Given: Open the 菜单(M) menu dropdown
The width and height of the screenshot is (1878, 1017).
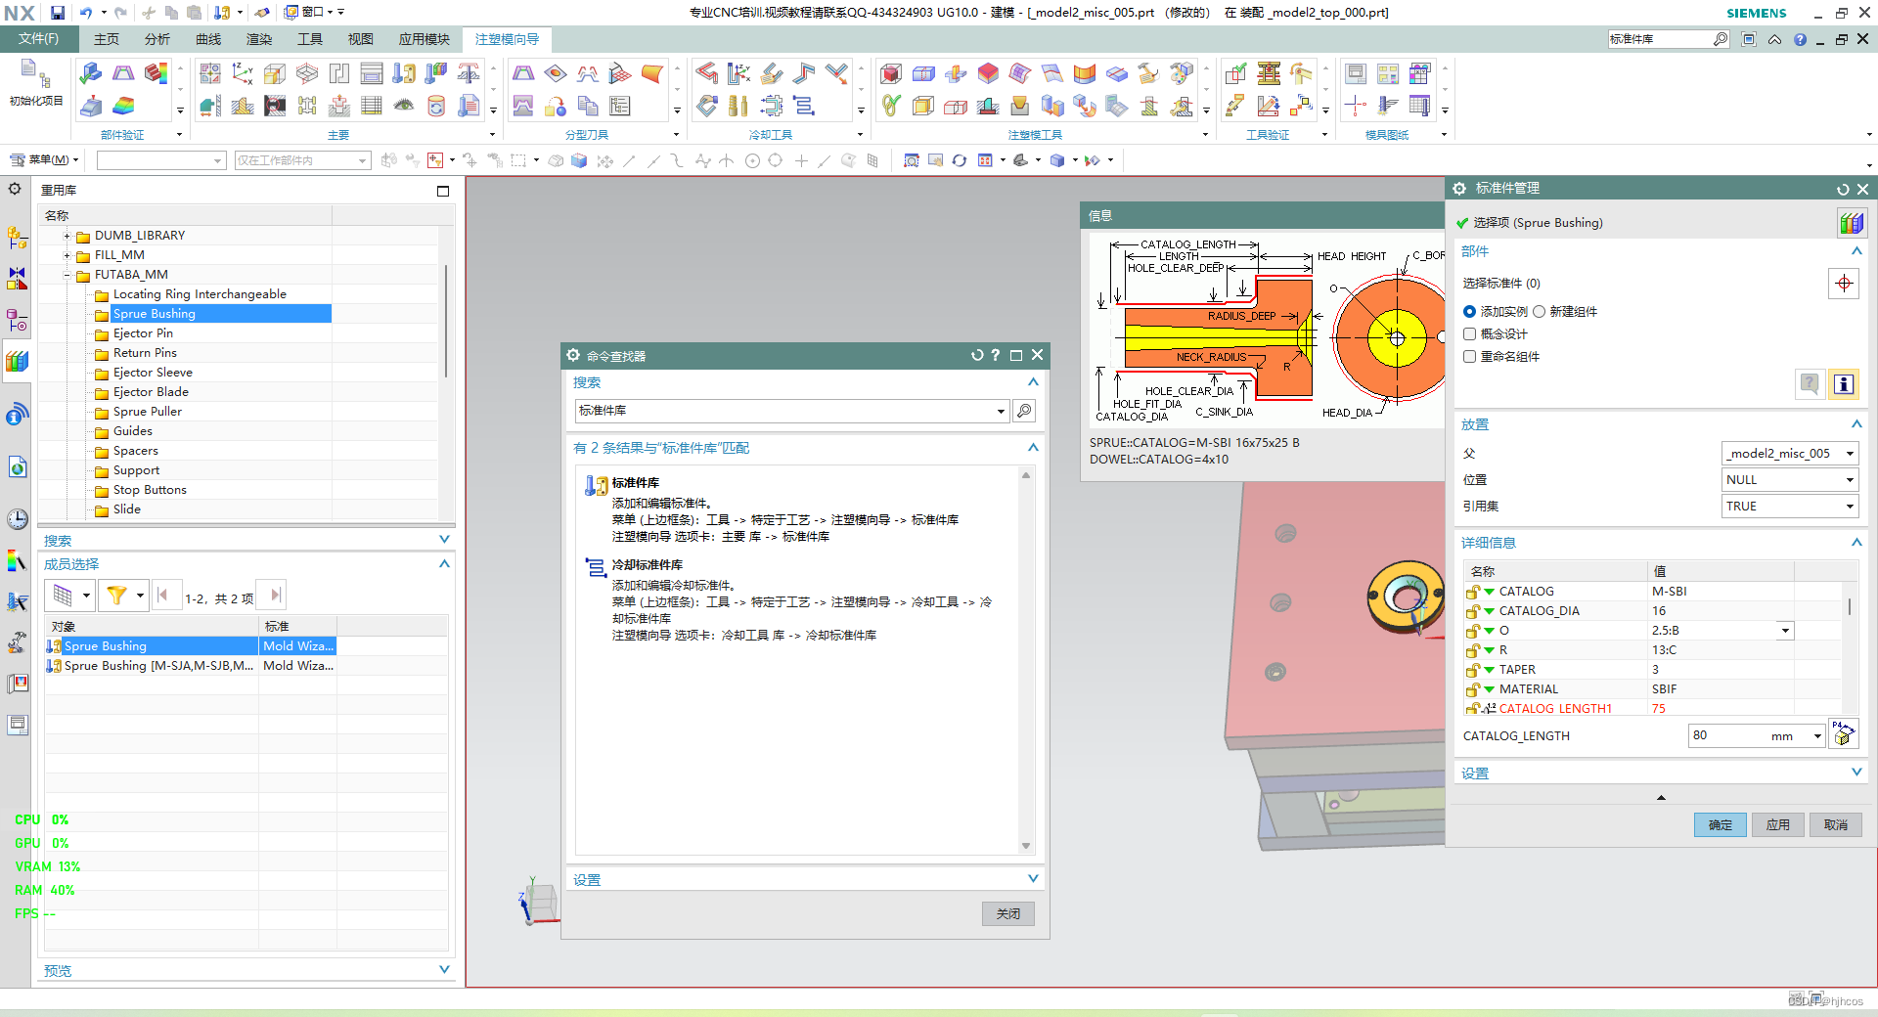Looking at the screenshot, I should coord(45,159).
